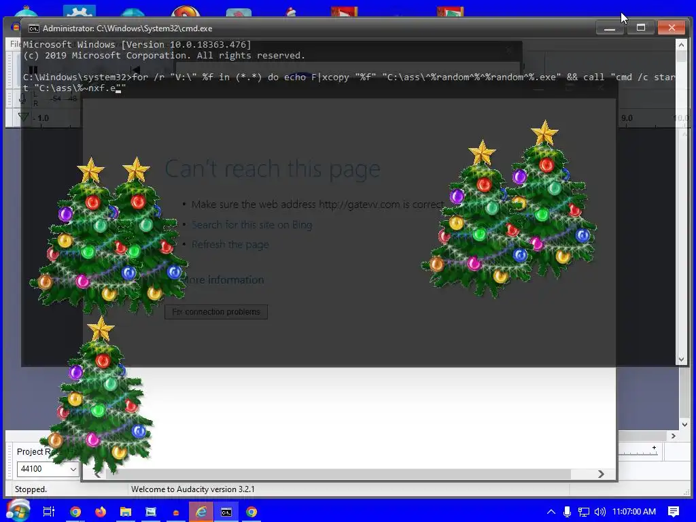Click 'Search for this site on Bing' link

(x=251, y=224)
